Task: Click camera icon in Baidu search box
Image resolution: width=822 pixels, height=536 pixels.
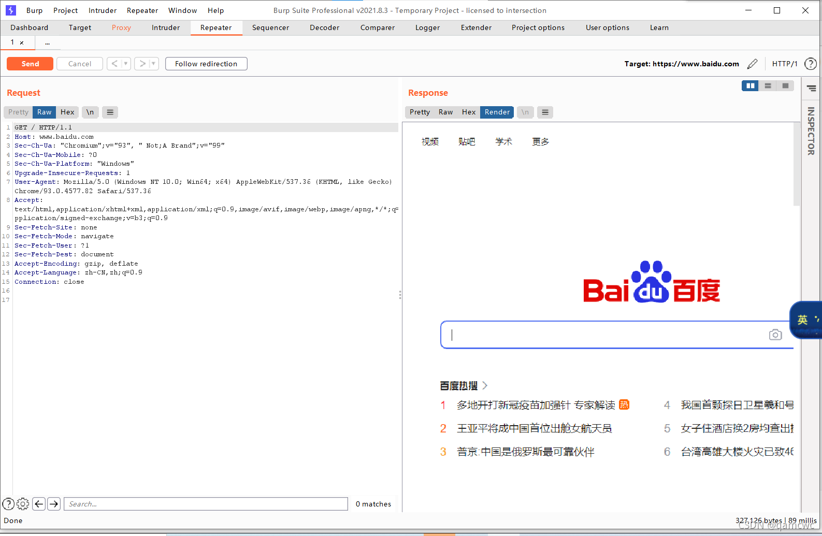Action: (775, 335)
